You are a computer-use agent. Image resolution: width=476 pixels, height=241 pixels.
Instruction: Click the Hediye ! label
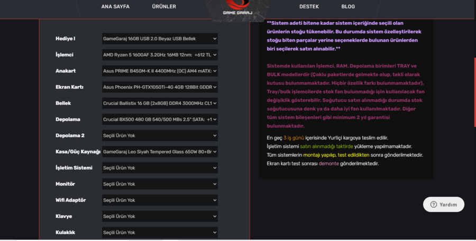click(x=65, y=38)
